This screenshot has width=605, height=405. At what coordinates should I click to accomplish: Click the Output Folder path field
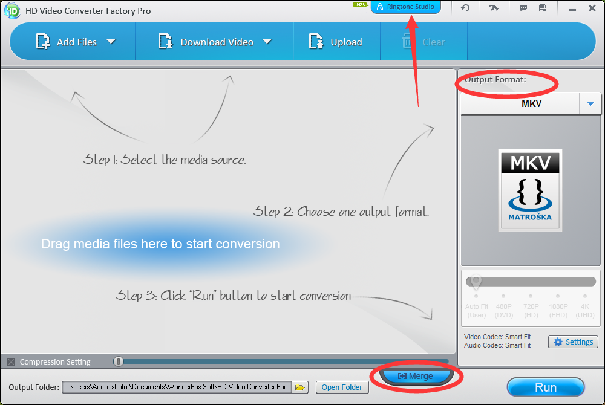176,387
